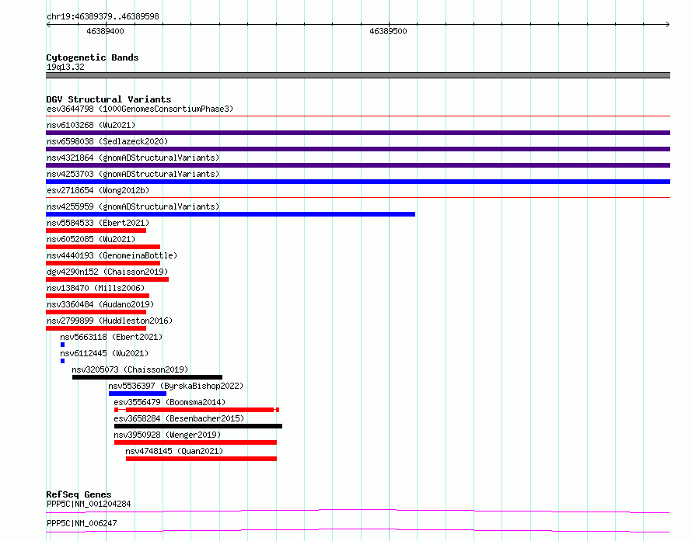Viewport: 692px width, 541px height.
Task: Click the gray 19q13.32 cytogenetic band bar
Action: pos(358,75)
